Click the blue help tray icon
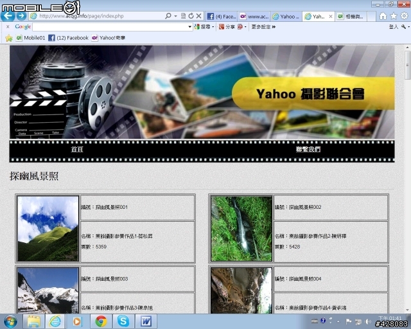411x329 pixels. 323,321
